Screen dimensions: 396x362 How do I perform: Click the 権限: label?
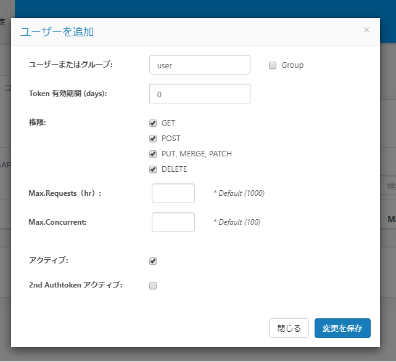pyautogui.click(x=38, y=123)
